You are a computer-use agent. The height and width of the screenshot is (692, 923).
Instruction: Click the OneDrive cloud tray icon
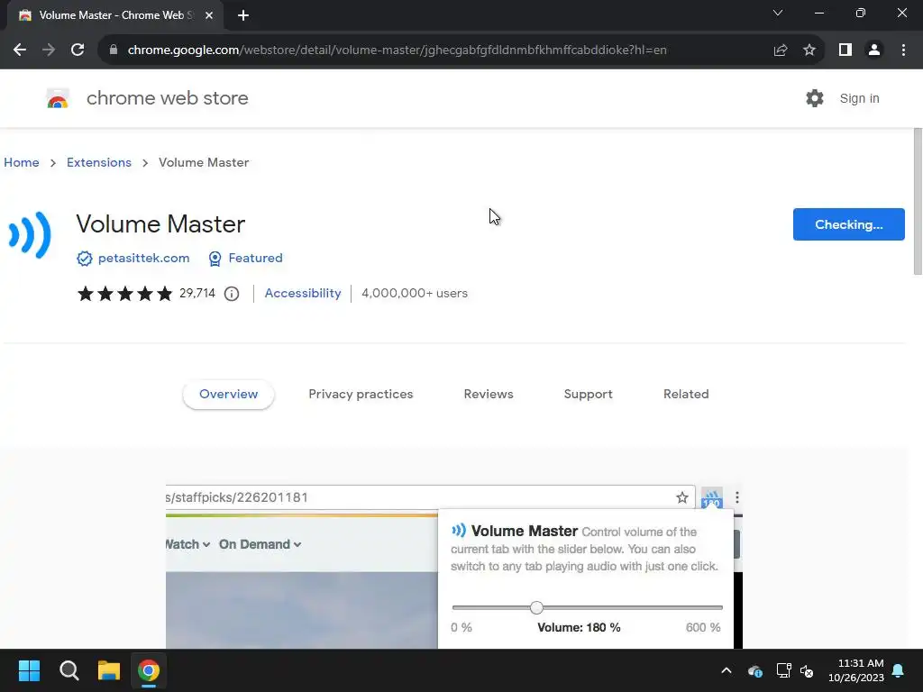[754, 670]
